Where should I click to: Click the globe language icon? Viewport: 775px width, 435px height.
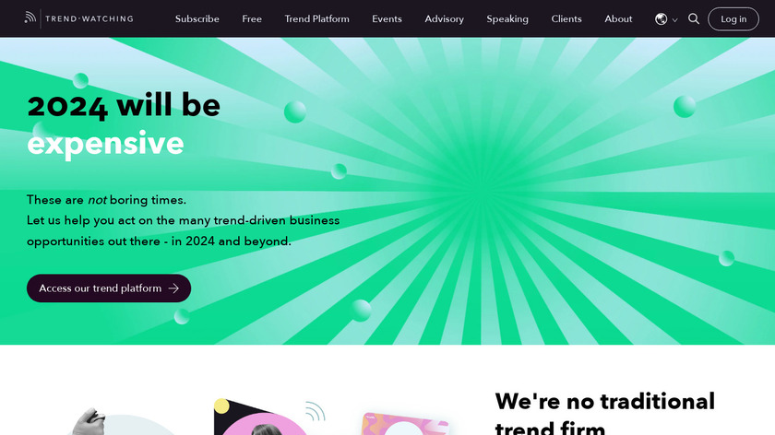point(661,18)
